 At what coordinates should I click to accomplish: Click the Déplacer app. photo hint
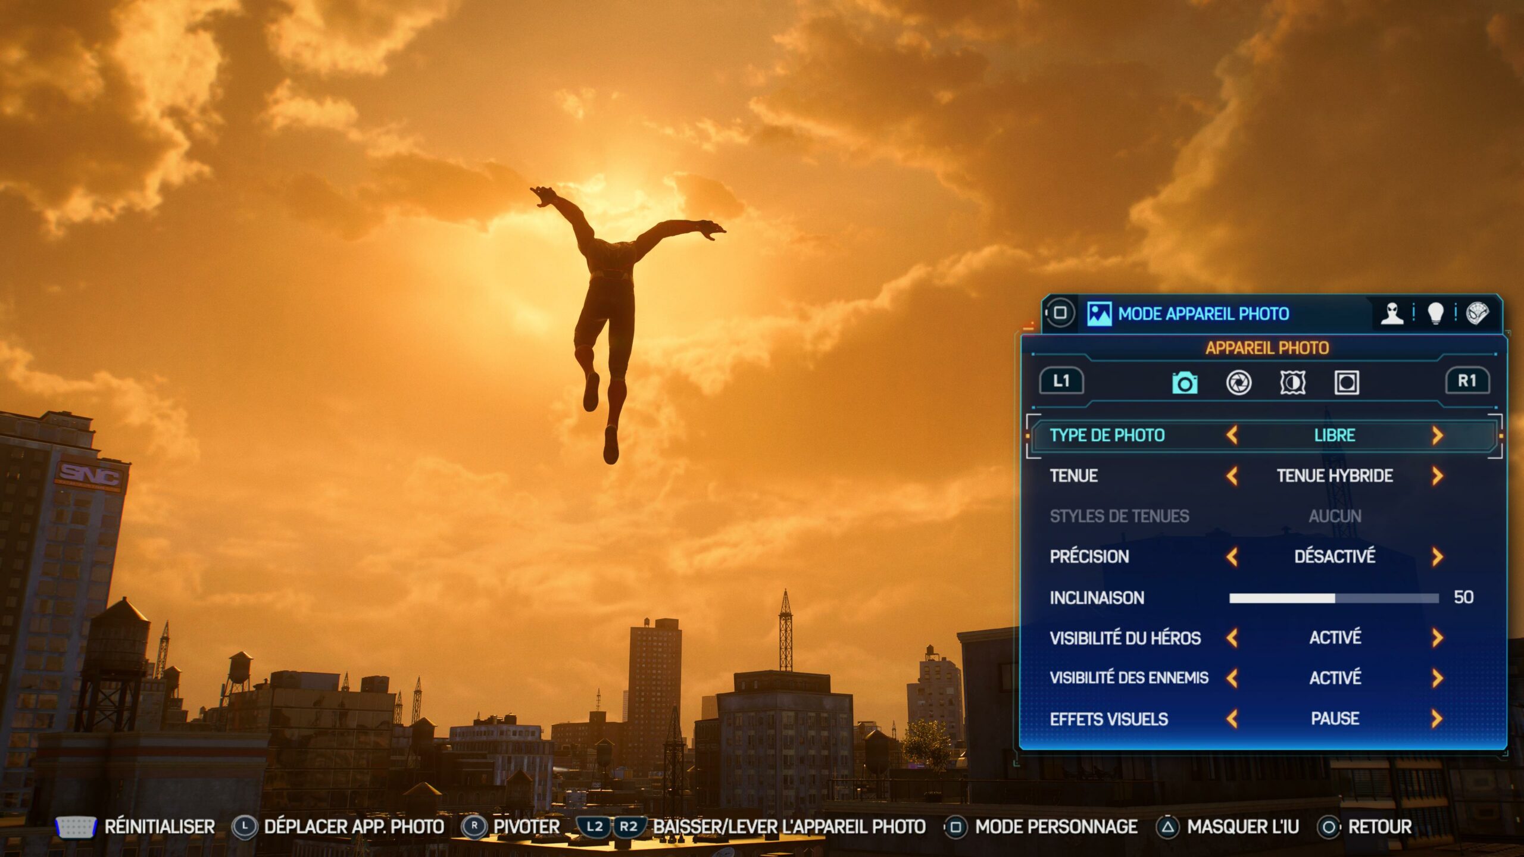pos(354,827)
